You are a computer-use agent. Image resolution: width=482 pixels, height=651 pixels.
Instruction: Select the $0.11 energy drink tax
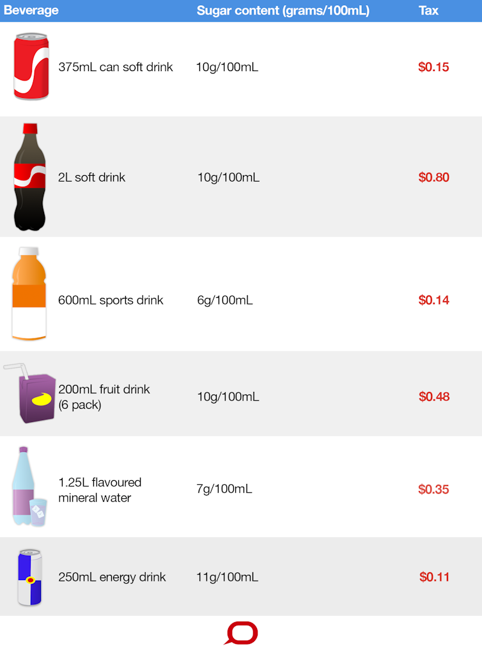point(434,577)
